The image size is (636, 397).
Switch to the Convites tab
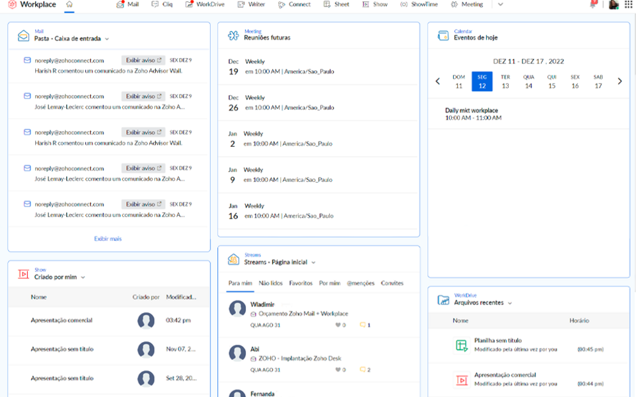[392, 283]
